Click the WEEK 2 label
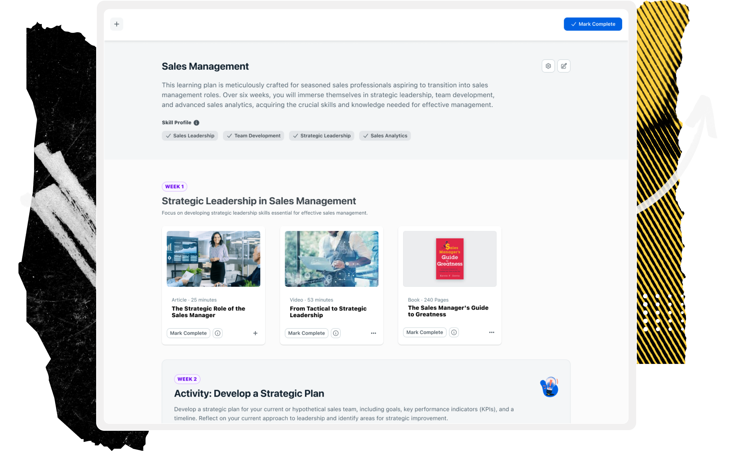 point(187,379)
